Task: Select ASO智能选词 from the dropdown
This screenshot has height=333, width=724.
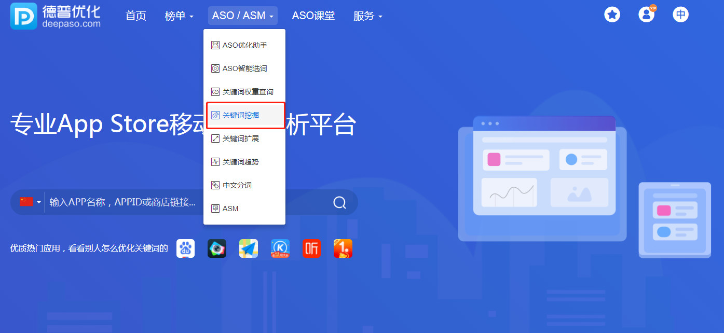Action: (x=244, y=68)
